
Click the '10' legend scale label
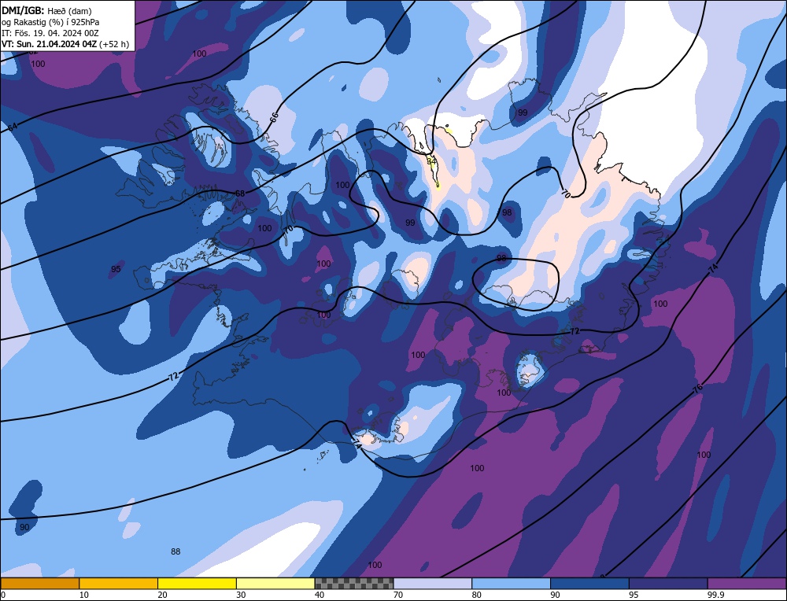(84, 595)
